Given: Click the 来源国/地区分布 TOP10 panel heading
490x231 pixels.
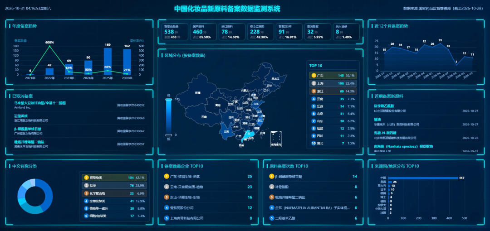Looking at the screenshot, I should point(397,166).
